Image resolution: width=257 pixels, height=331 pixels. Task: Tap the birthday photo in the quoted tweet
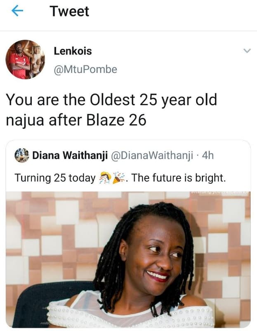[x=128, y=261]
